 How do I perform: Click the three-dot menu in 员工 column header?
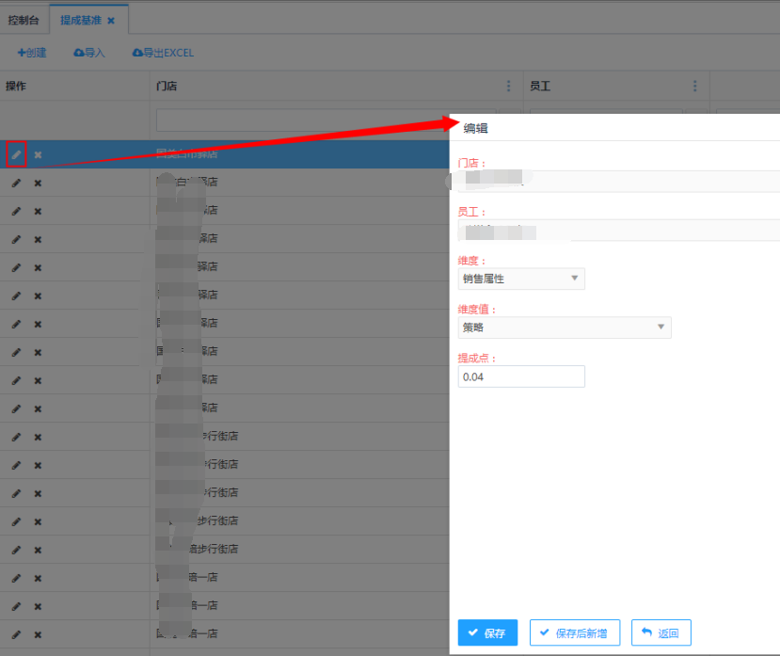point(695,86)
